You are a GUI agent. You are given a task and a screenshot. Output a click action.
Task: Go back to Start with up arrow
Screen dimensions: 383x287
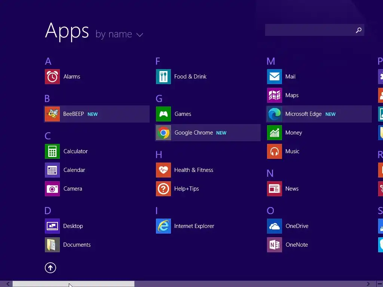pos(50,268)
